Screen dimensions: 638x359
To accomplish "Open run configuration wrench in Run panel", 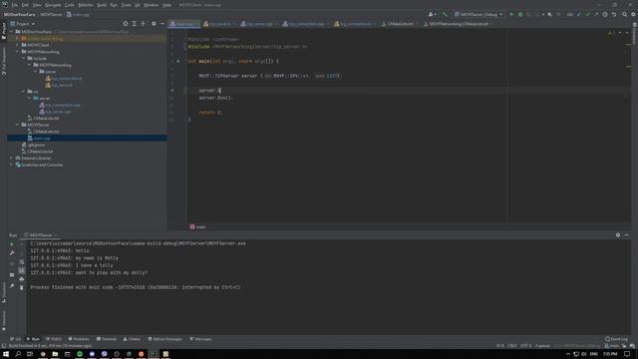I will [x=12, y=252].
